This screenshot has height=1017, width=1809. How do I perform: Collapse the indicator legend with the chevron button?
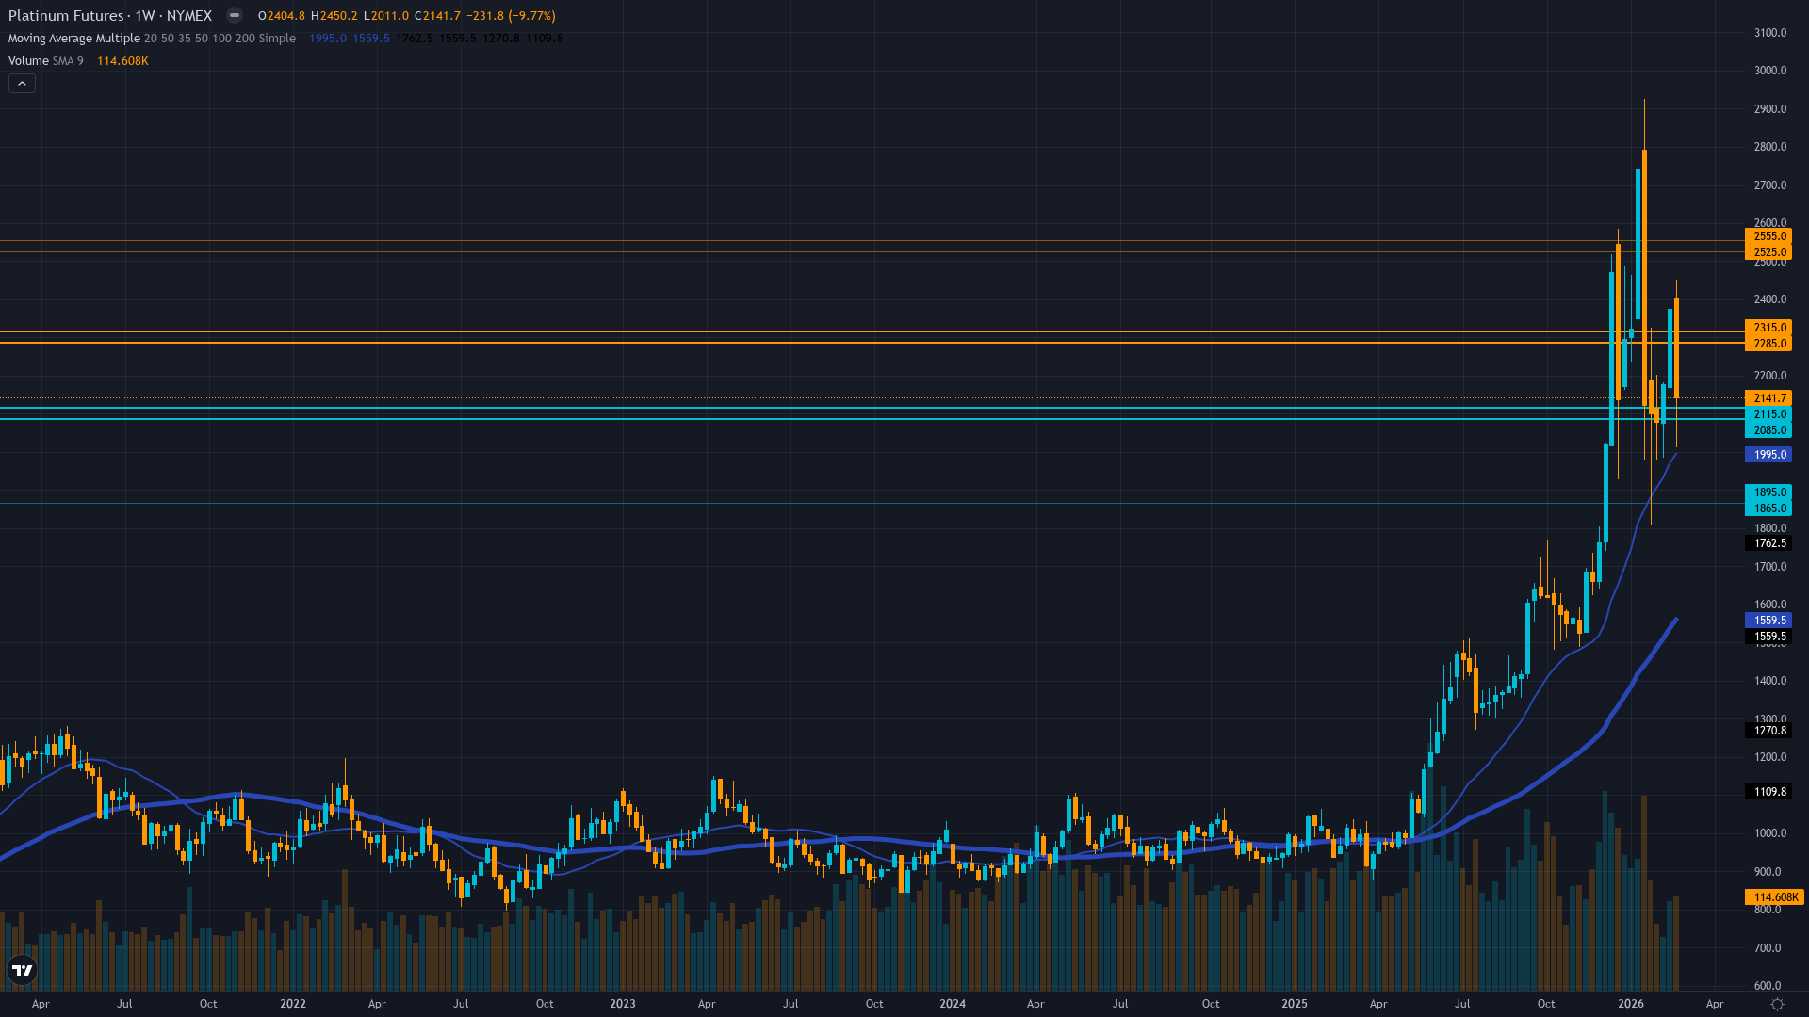(22, 84)
